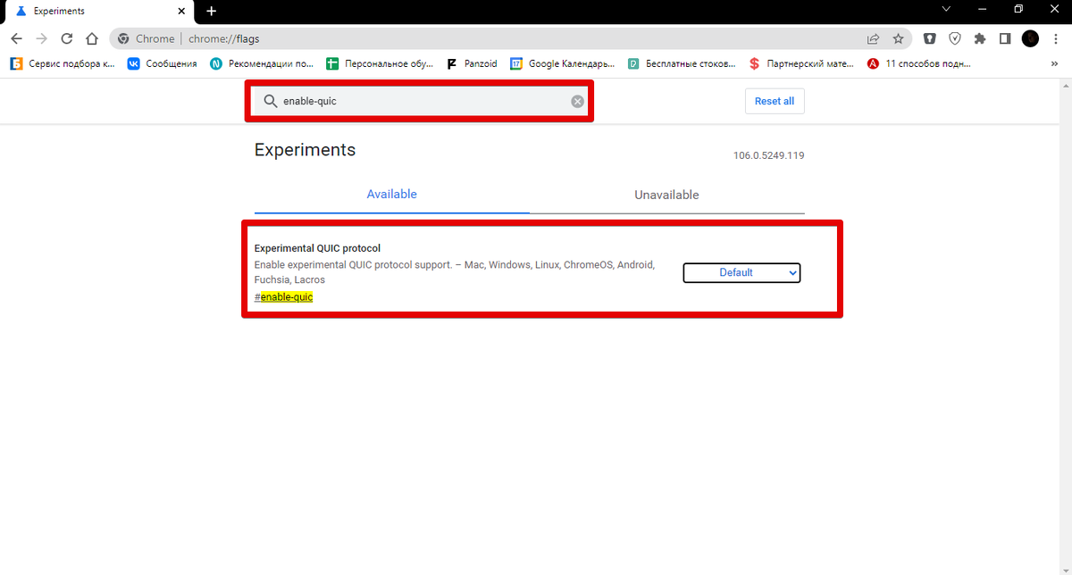Image resolution: width=1072 pixels, height=575 pixels.
Task: Open the profile avatar menu
Action: click(x=1030, y=38)
